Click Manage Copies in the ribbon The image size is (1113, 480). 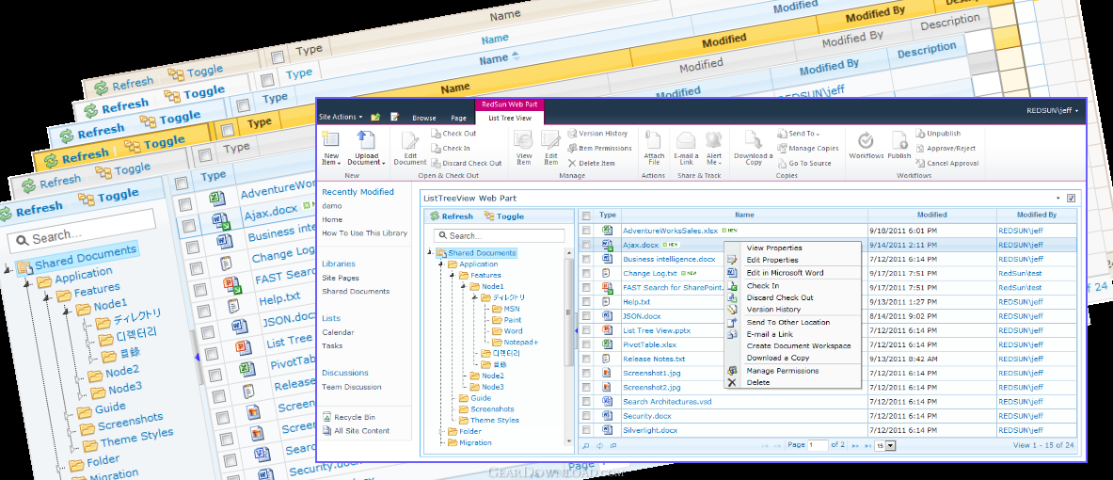808,148
